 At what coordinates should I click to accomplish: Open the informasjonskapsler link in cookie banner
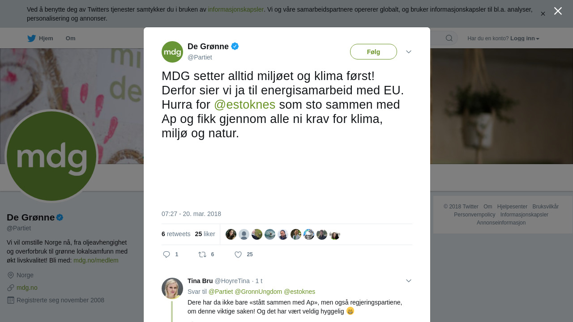point(236,9)
